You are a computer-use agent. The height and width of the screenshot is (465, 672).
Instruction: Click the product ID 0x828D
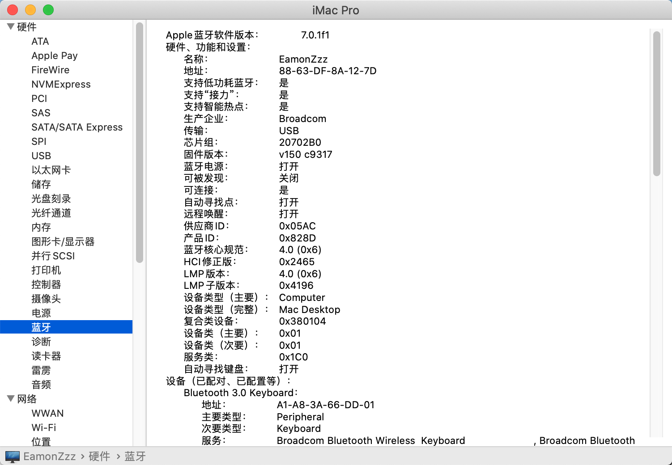tap(298, 238)
